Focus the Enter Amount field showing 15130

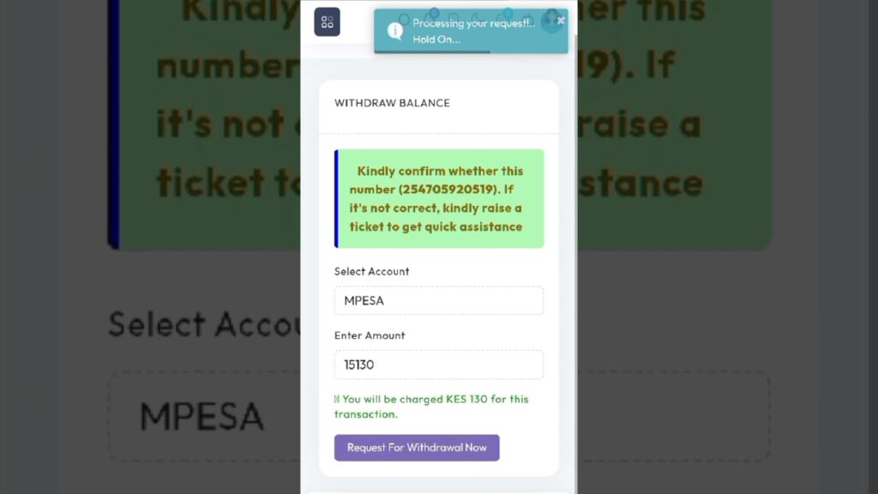tap(438, 364)
